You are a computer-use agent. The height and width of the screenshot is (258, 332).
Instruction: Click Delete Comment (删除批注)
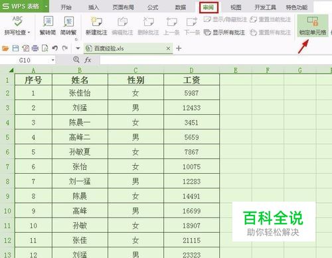click(148, 26)
